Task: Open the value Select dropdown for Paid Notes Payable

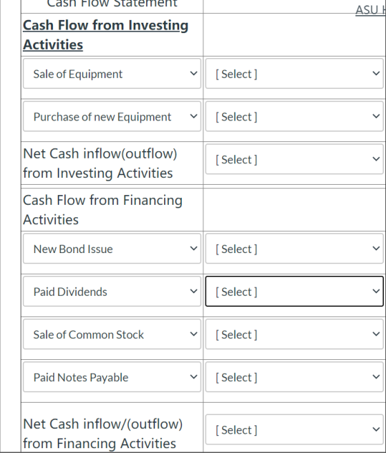Action: click(294, 377)
